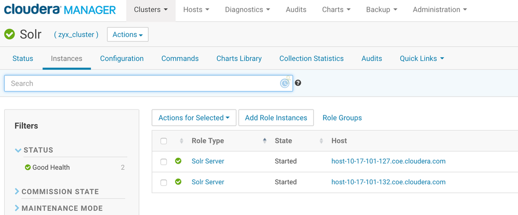Click the Cloudera Manager logo
This screenshot has height=215, width=518.
pyautogui.click(x=60, y=9)
